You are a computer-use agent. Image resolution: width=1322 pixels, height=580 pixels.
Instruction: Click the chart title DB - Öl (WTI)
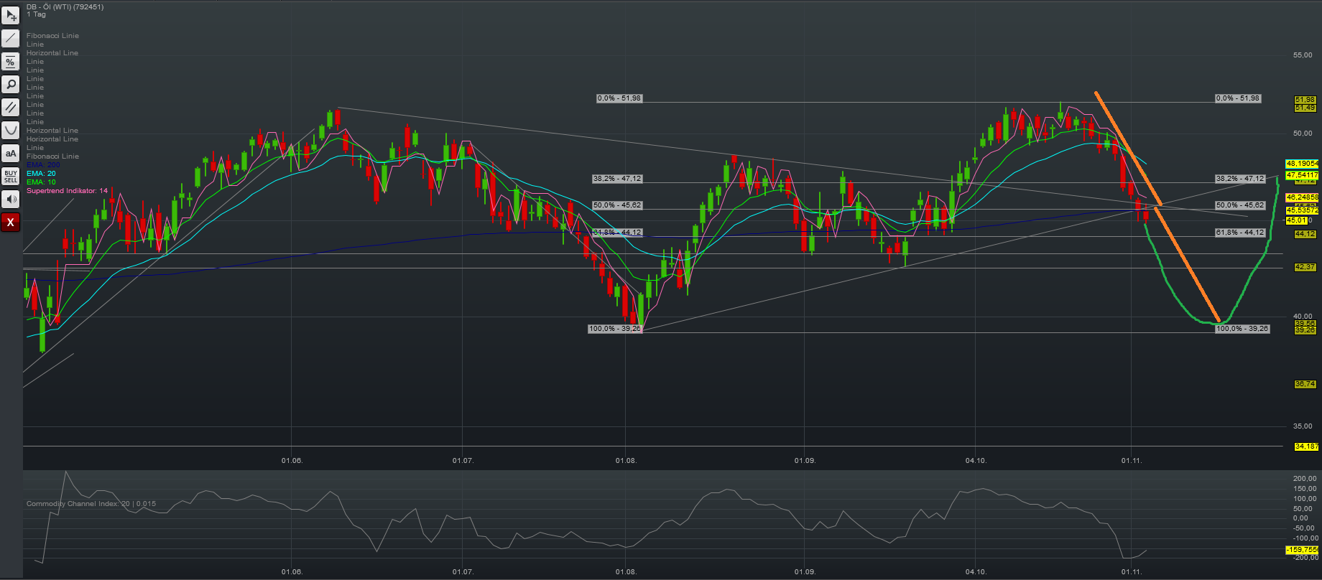point(65,6)
